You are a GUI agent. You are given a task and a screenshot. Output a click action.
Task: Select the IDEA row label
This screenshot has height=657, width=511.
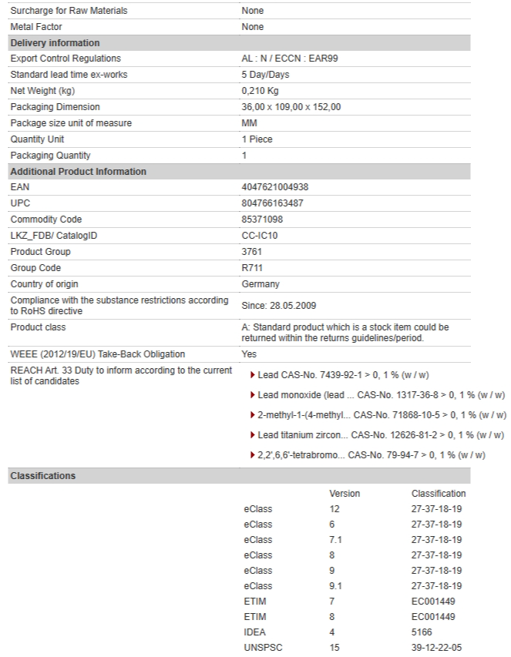point(255,632)
